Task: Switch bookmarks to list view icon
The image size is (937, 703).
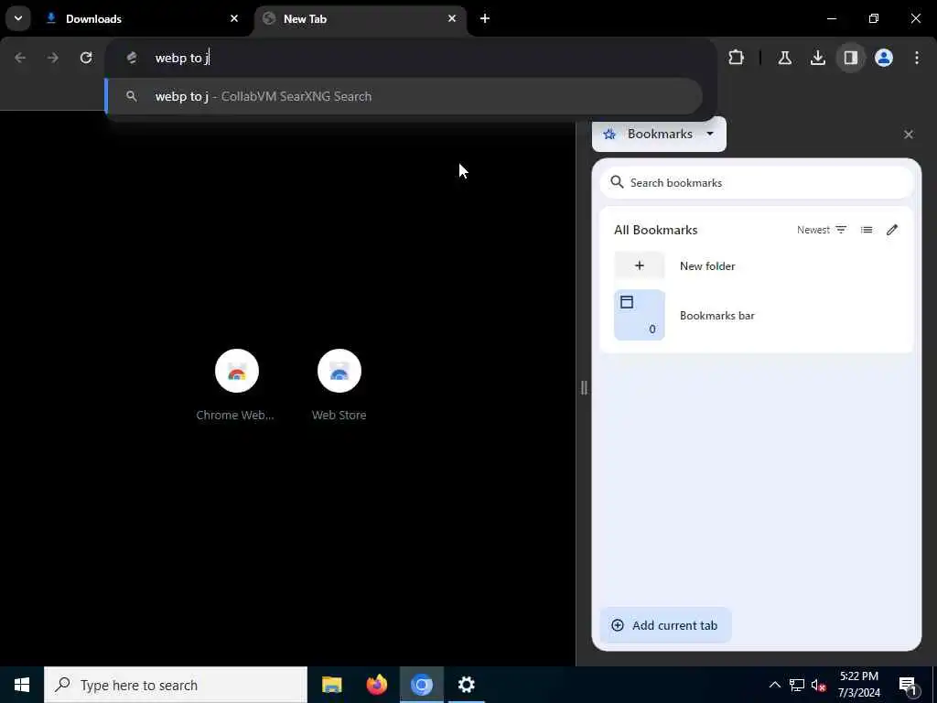Action: pos(867,230)
